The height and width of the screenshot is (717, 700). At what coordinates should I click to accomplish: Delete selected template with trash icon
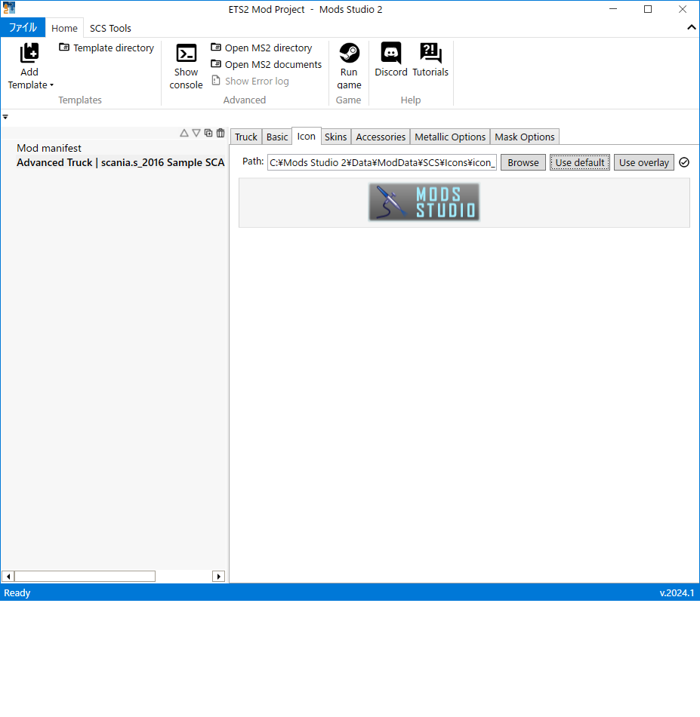coord(220,133)
